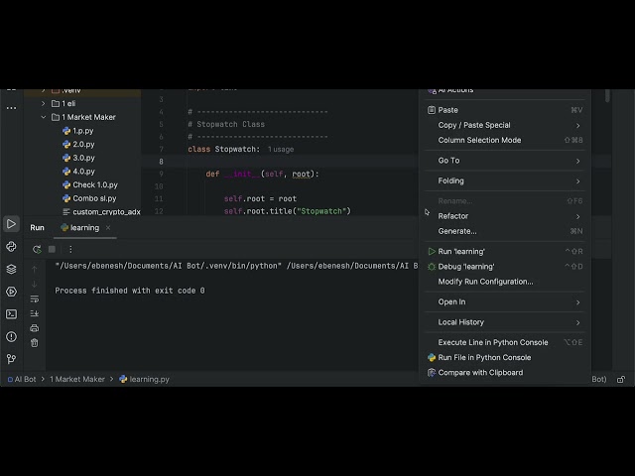Screen dimensions: 635x476
Task: Collapse the 1 Market Maker folder
Action: click(x=44, y=117)
